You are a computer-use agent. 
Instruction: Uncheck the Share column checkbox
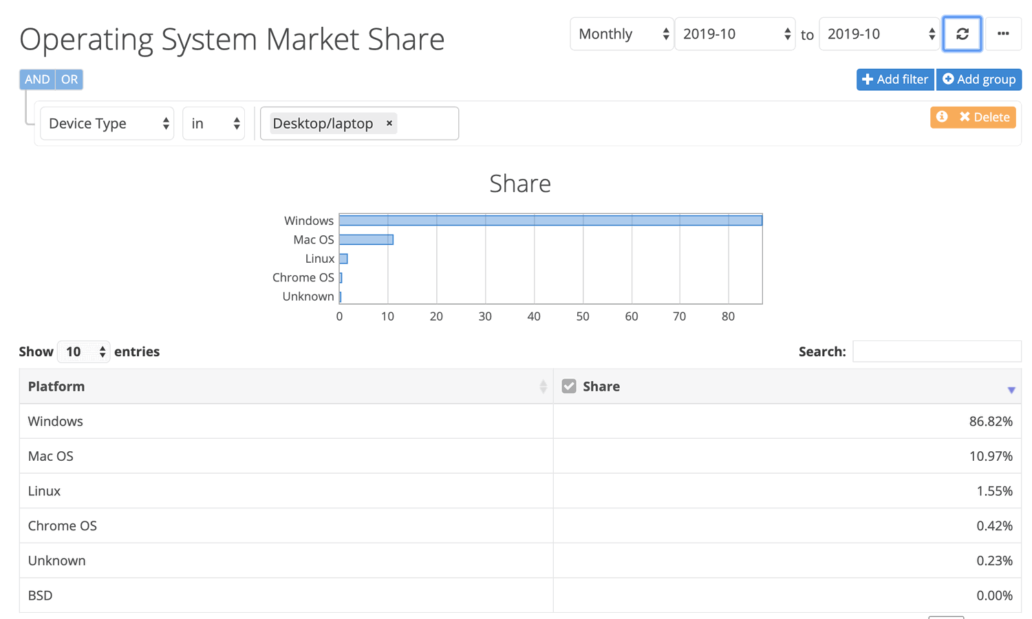point(569,386)
